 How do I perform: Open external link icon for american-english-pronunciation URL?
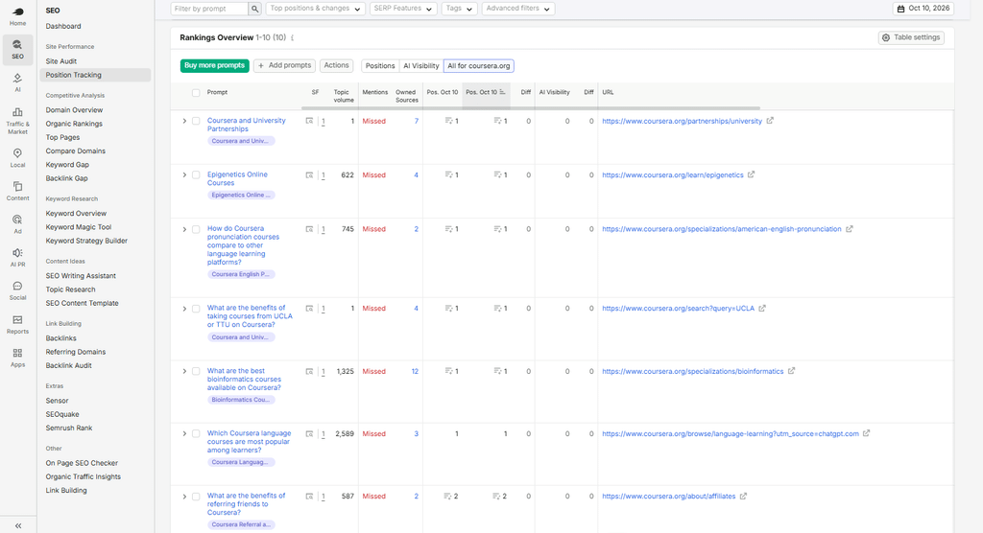tap(850, 229)
